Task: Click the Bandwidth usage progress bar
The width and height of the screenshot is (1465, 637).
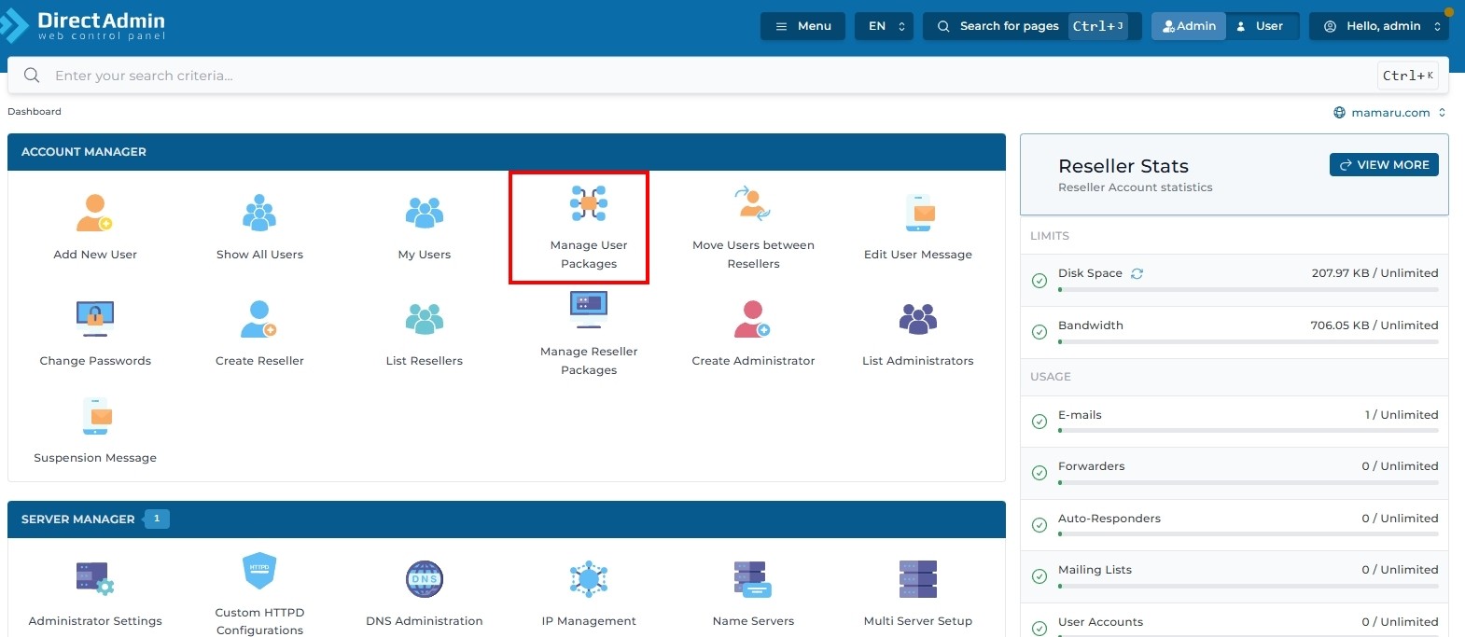Action: 1248,342
